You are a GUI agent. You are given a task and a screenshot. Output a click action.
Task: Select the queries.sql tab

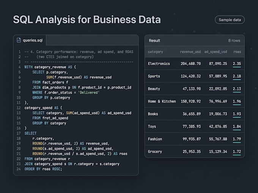pos(30,40)
